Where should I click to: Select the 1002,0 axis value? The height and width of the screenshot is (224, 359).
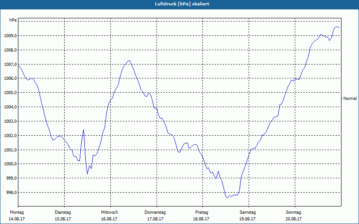[x=10, y=136]
